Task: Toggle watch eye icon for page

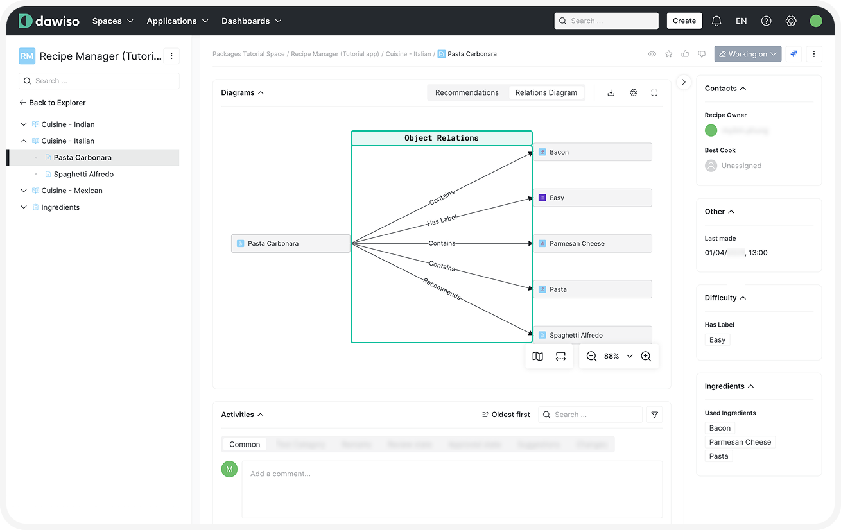Action: point(652,55)
